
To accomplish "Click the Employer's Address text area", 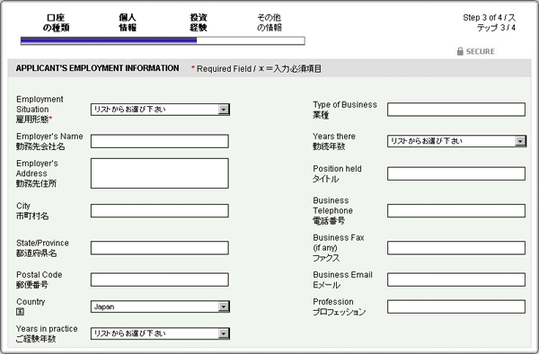I will tap(160, 173).
